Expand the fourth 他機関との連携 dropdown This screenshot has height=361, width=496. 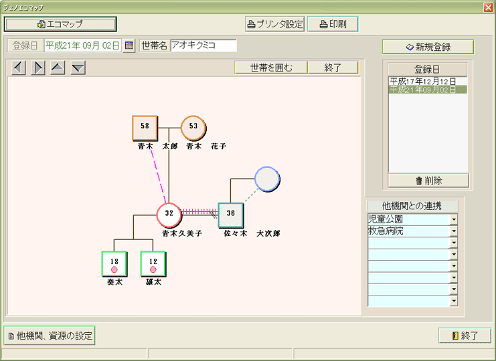click(x=454, y=254)
